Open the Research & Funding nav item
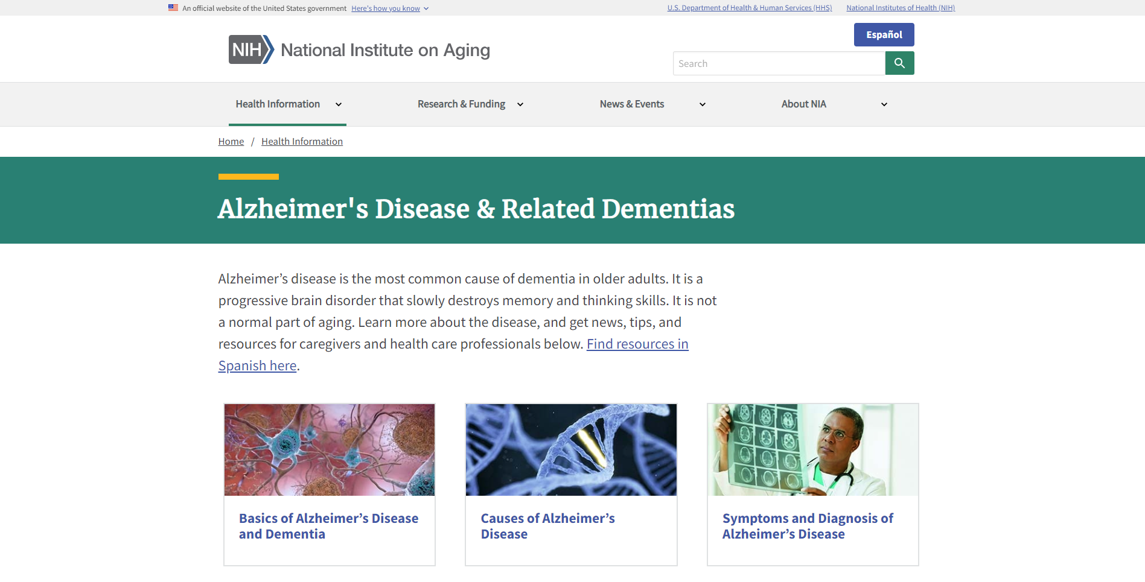 coord(461,104)
